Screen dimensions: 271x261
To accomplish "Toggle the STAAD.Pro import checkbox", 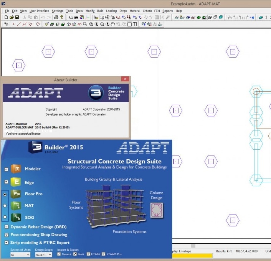I will click(104, 254).
